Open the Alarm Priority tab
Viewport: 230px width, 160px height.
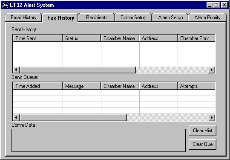(x=207, y=17)
